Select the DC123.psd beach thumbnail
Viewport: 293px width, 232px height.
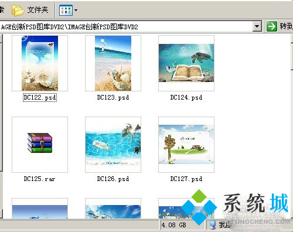pyautogui.click(x=113, y=63)
